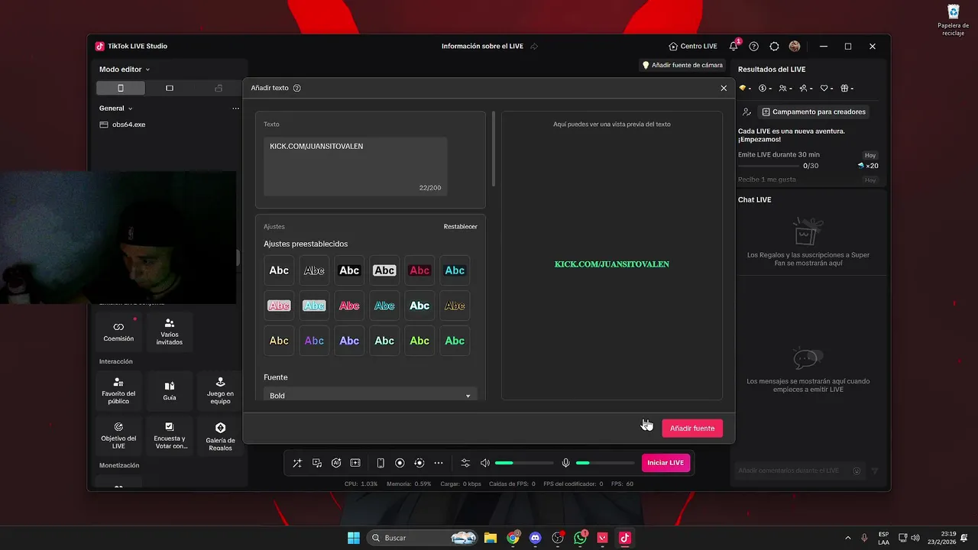Click the dashed circle record icon
Screen dimensions: 978x550
tap(419, 463)
